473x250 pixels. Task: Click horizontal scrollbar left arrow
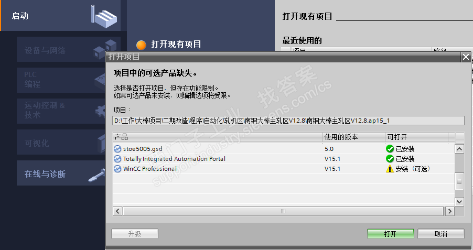[x=117, y=211]
